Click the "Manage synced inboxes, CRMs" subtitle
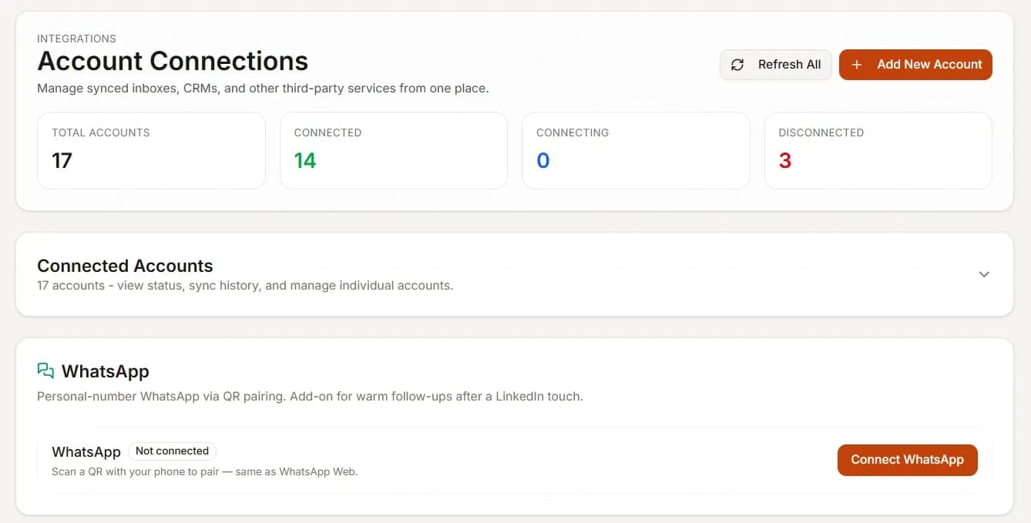 click(263, 89)
